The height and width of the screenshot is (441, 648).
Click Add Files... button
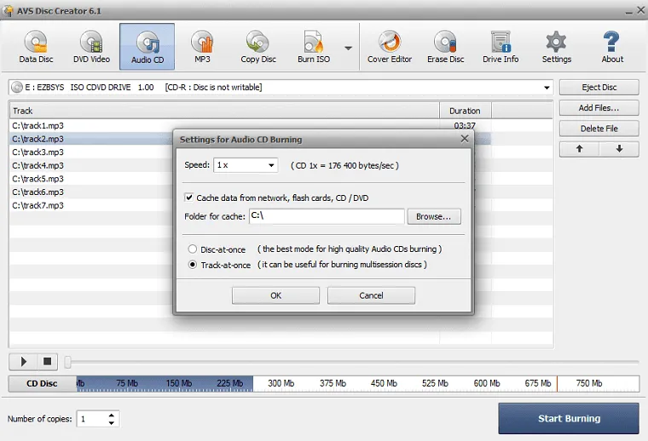(599, 108)
